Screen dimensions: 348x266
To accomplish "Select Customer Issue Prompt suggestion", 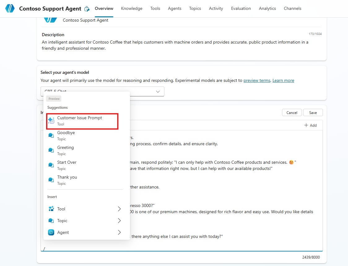I will 82,121.
